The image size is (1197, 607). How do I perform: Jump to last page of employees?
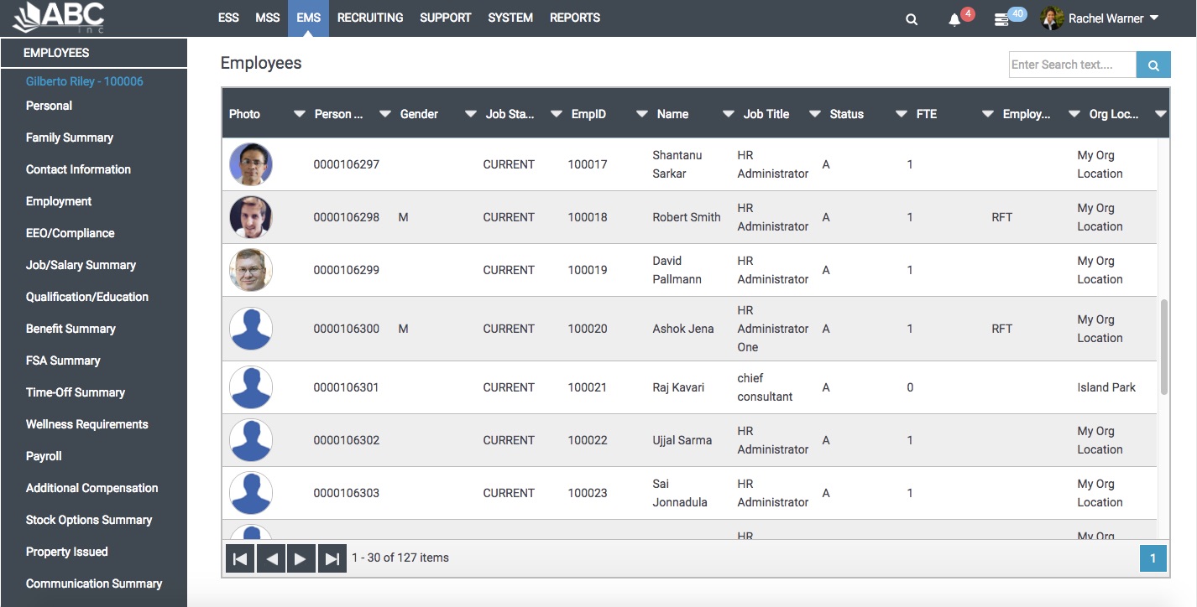coord(332,558)
